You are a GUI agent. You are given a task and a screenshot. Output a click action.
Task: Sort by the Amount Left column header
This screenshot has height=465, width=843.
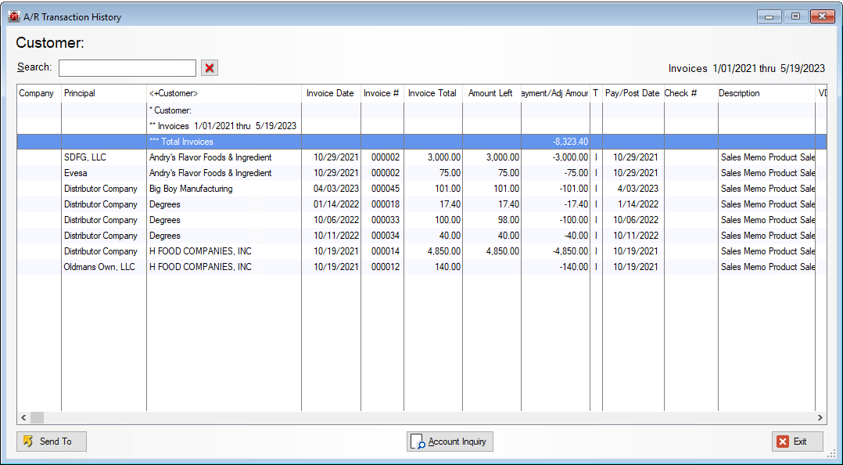click(491, 93)
